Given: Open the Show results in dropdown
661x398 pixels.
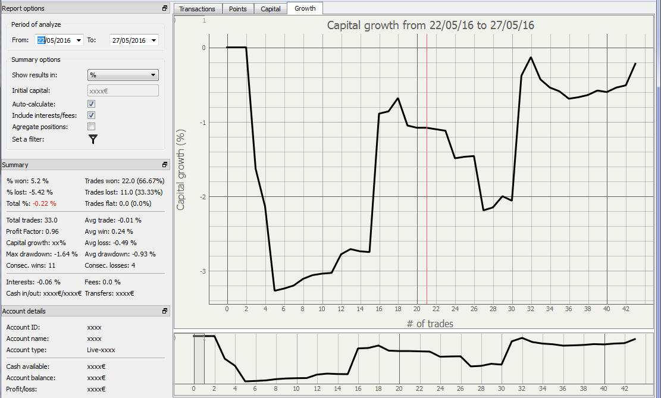Looking at the screenshot, I should (x=123, y=75).
